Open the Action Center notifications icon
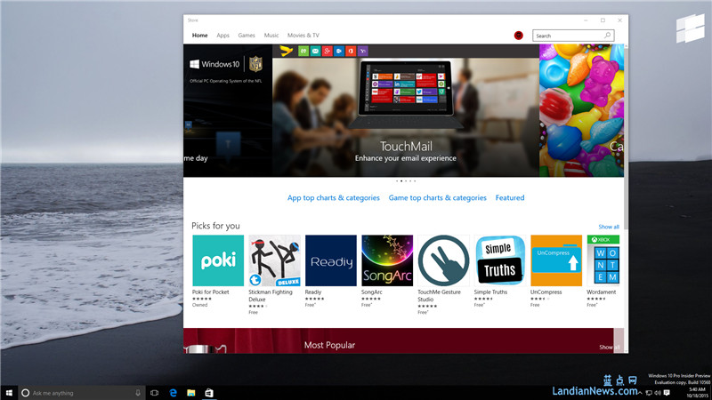Image resolution: width=712 pixels, height=400 pixels. (667, 393)
